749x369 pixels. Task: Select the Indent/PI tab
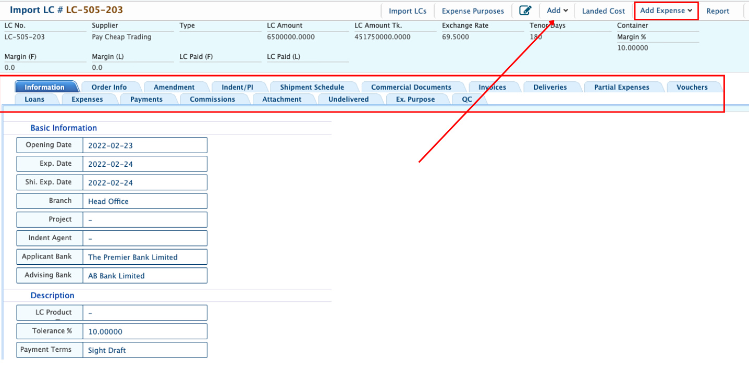237,87
